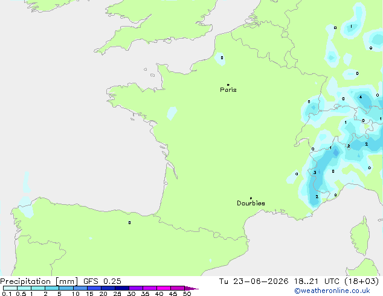Click the '50' legend scale label
The width and height of the screenshot is (383, 296).
pyautogui.click(x=187, y=294)
